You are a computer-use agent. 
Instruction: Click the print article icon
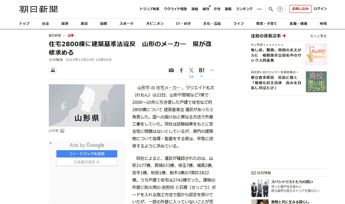(x=53, y=70)
